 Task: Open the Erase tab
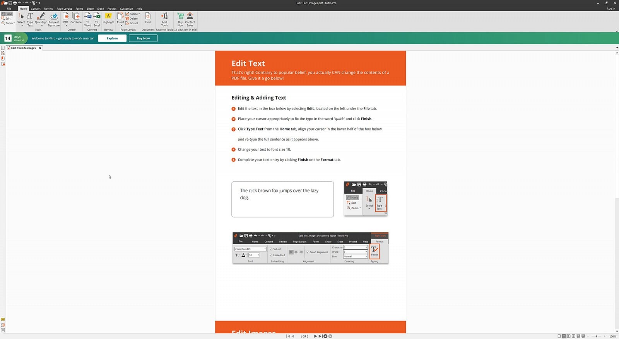coord(101,9)
